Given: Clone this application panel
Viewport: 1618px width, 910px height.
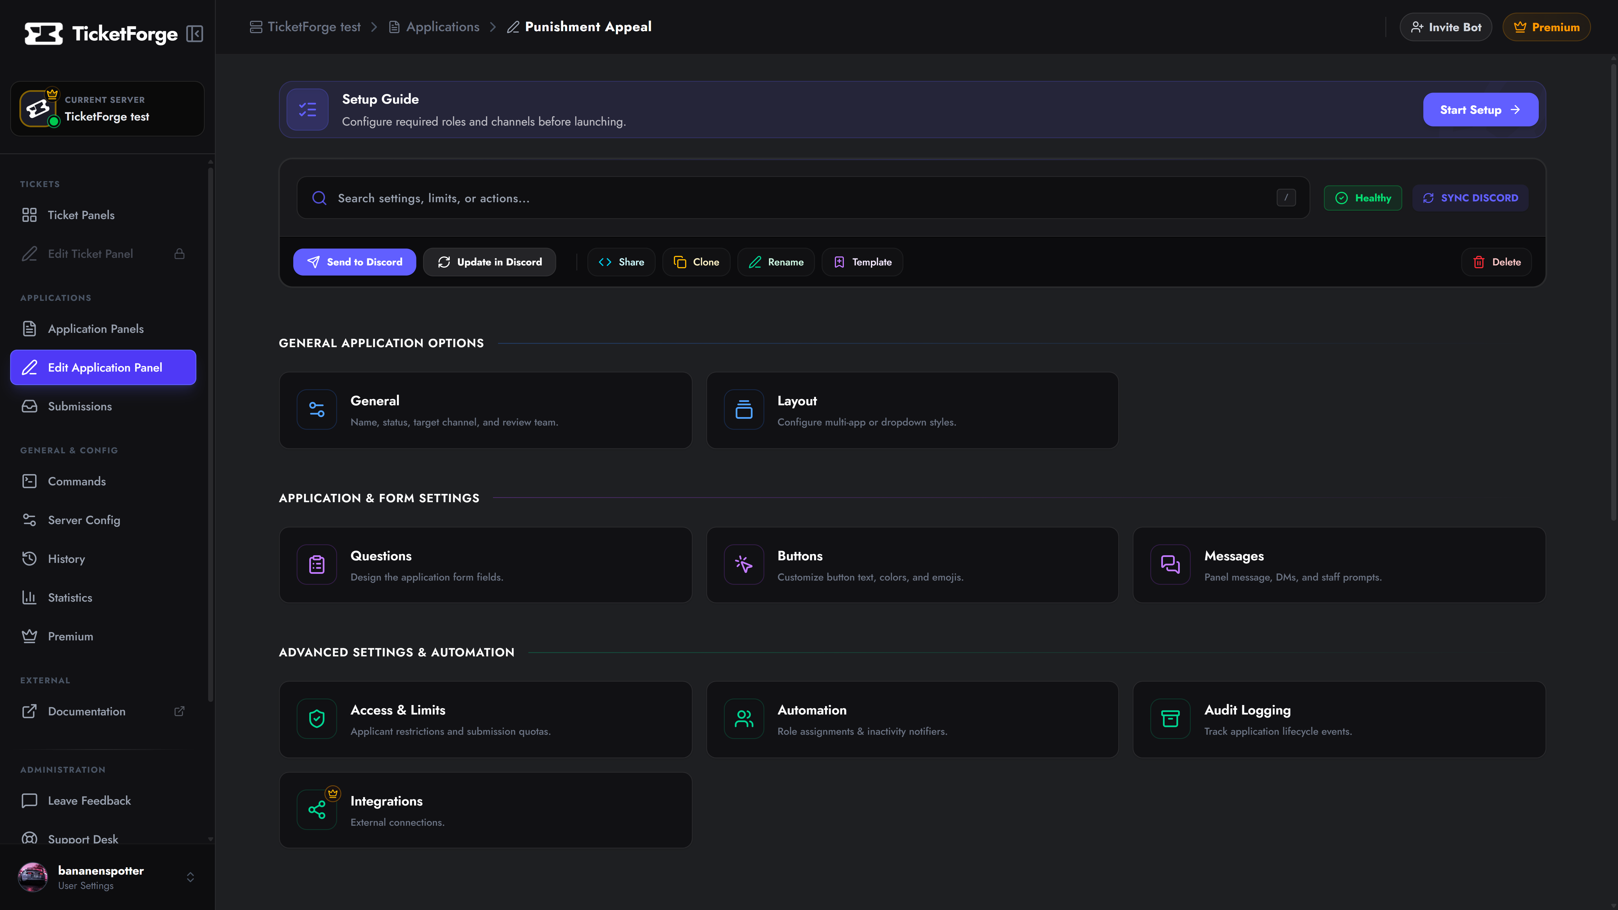Looking at the screenshot, I should (696, 262).
